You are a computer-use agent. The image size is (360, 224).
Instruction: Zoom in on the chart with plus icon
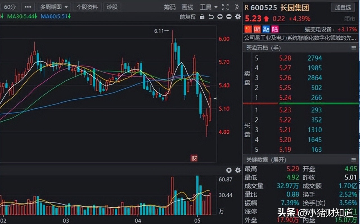tap(220, 17)
